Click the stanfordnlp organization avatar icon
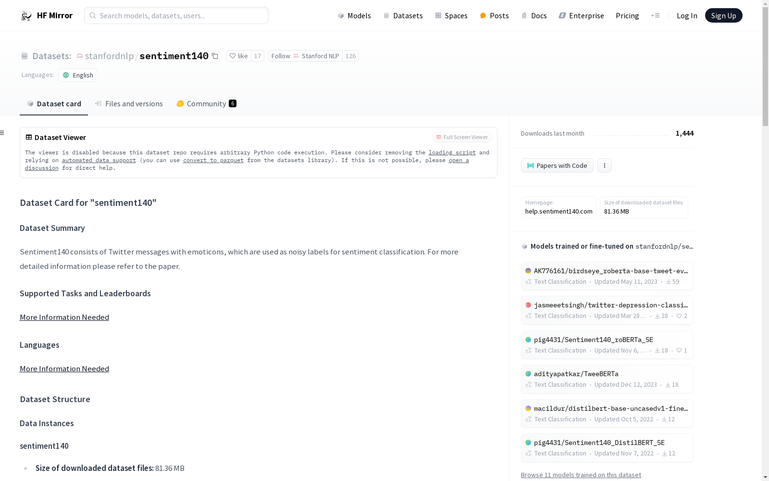 pyautogui.click(x=80, y=56)
